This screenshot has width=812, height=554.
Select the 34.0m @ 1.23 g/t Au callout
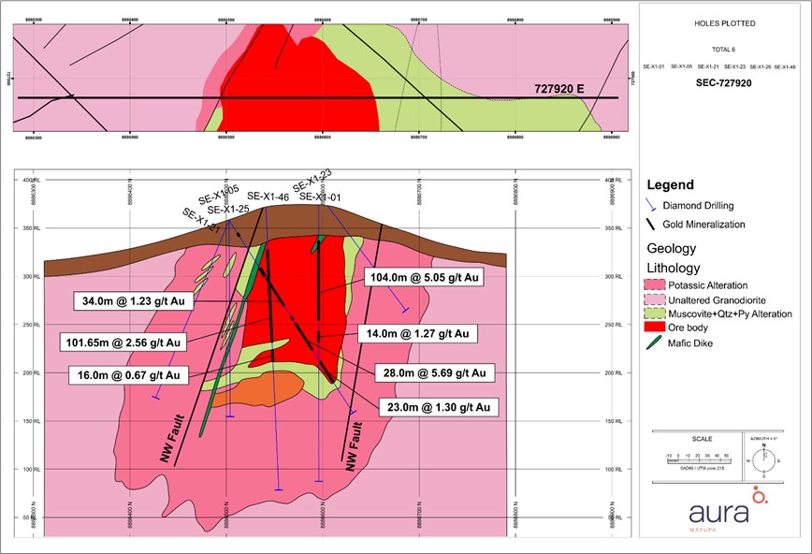(x=132, y=301)
